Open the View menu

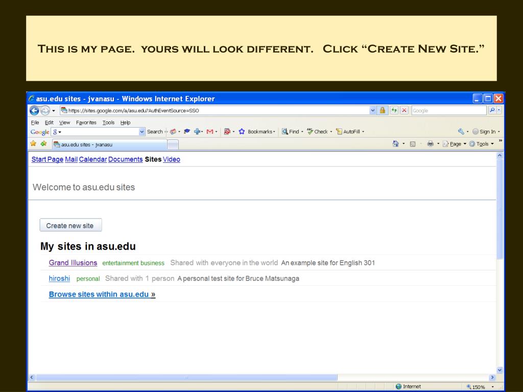pos(64,122)
